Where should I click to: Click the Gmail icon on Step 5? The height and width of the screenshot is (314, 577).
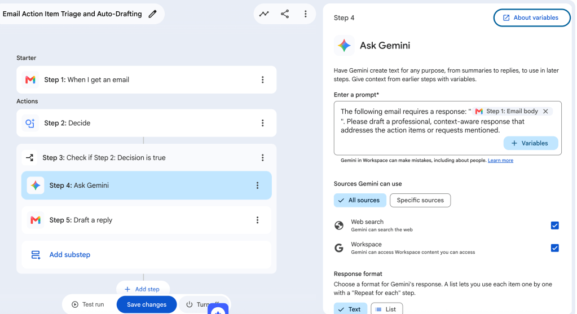(x=36, y=220)
